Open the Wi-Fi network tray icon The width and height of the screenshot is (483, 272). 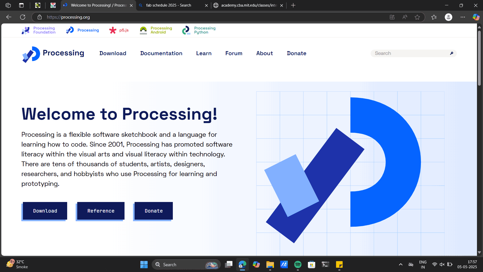coord(434,264)
